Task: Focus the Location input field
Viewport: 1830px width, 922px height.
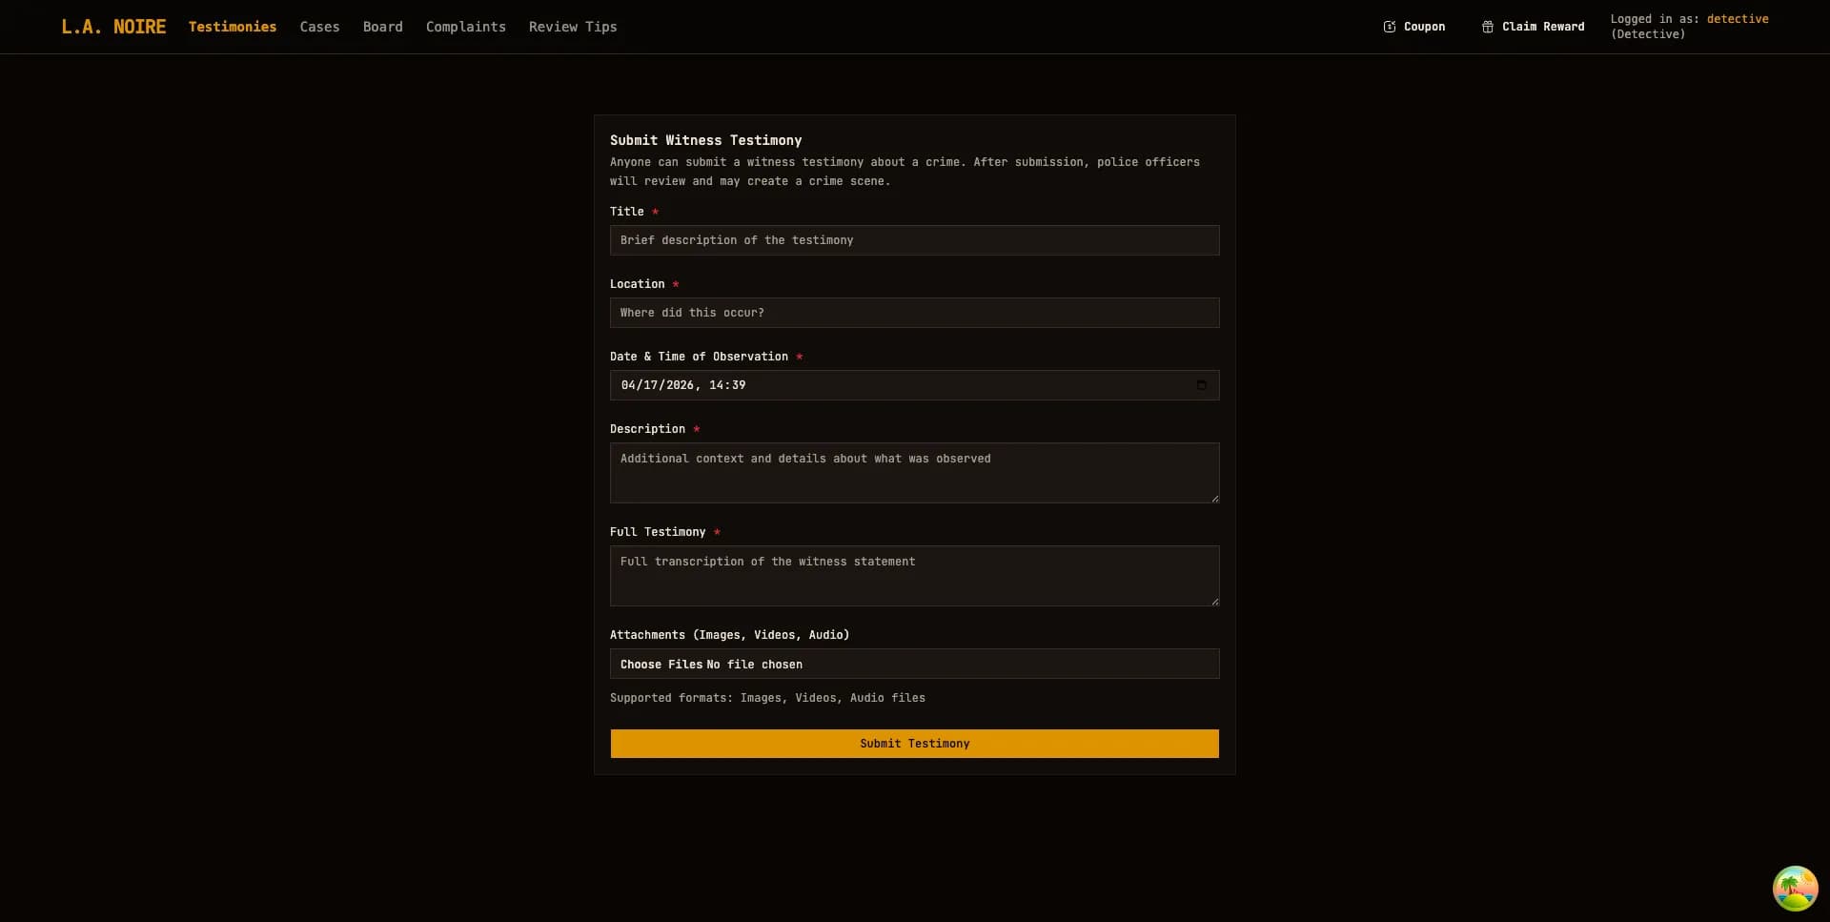Action: pos(914,313)
